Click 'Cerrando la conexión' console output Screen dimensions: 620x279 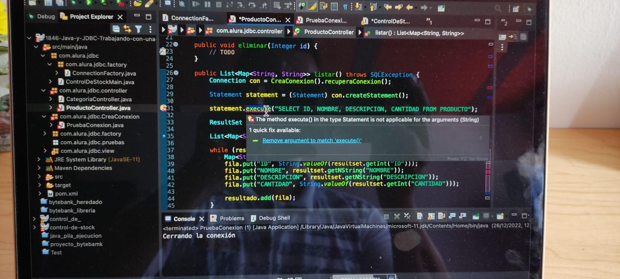coord(199,236)
